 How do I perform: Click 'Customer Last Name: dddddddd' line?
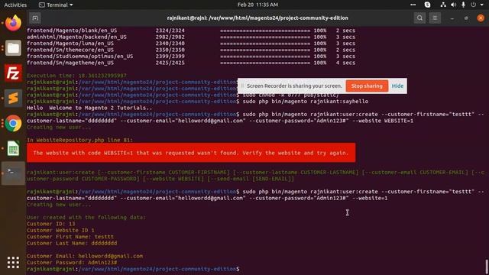(x=72, y=243)
